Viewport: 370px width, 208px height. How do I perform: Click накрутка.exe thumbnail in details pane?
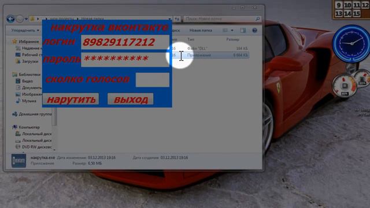[18, 161]
